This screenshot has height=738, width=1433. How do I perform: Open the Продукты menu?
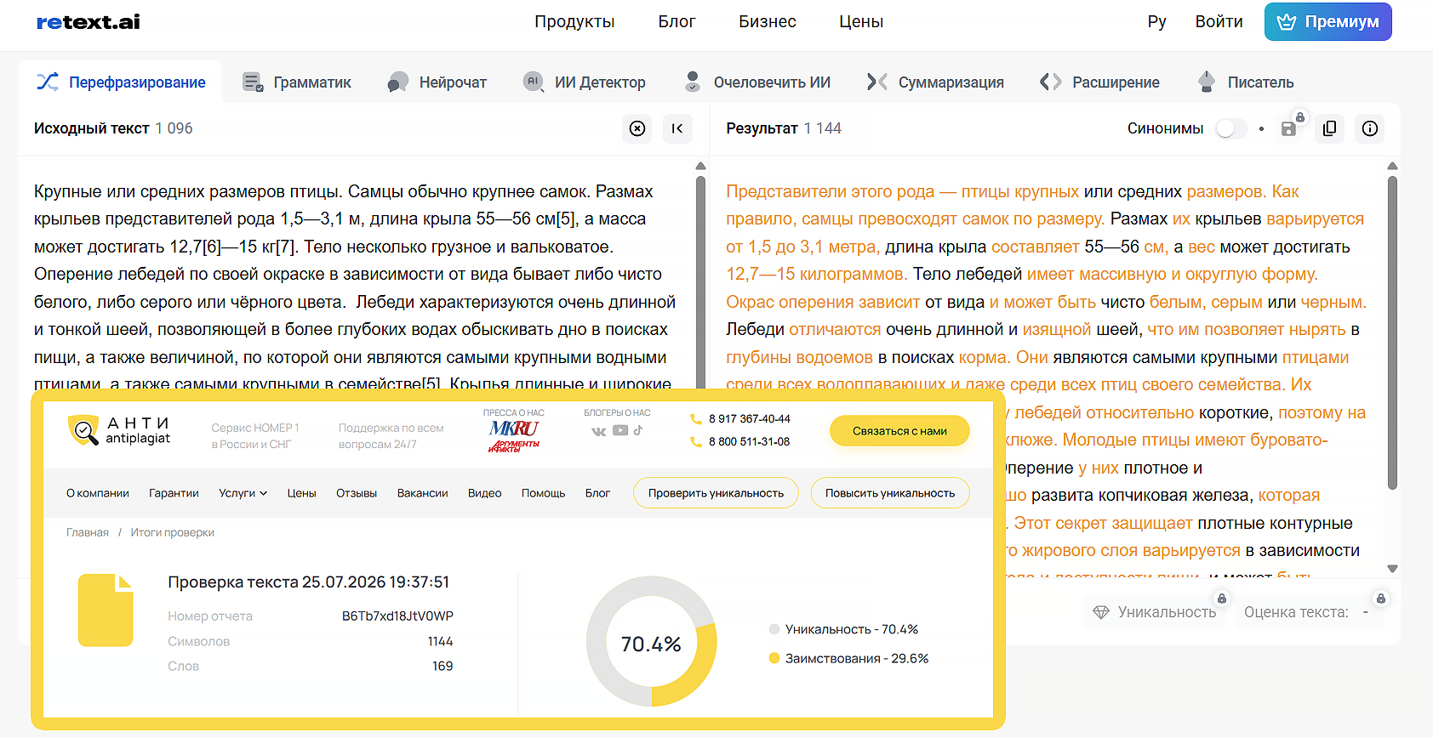(x=574, y=22)
